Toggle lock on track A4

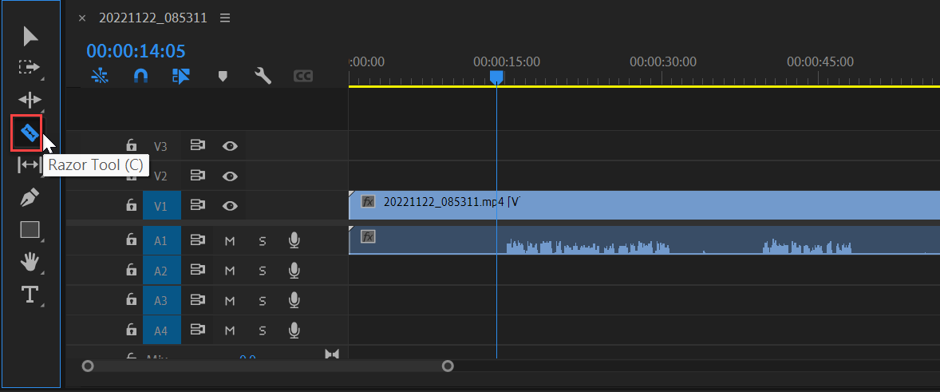(131, 330)
